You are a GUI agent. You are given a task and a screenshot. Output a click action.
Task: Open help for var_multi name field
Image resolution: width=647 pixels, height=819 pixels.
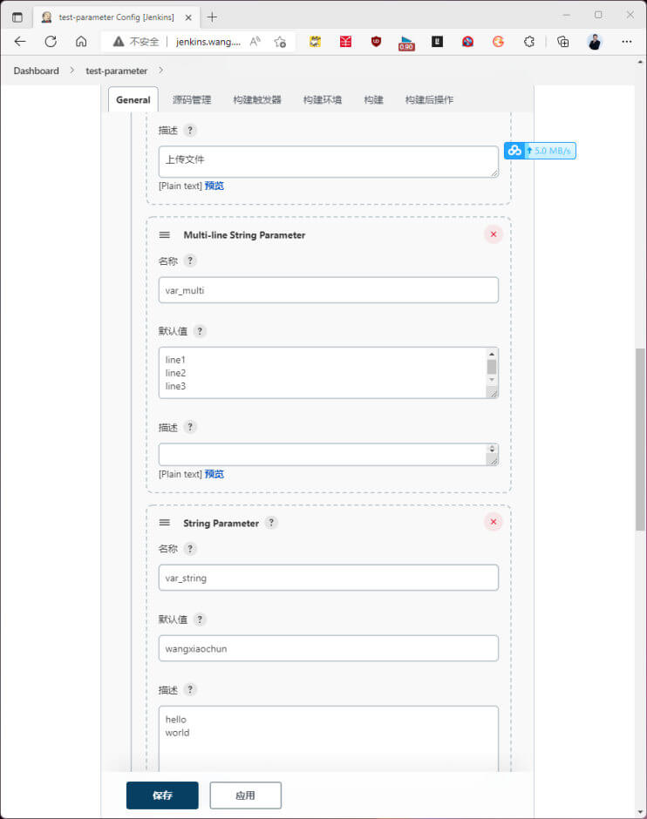point(190,261)
